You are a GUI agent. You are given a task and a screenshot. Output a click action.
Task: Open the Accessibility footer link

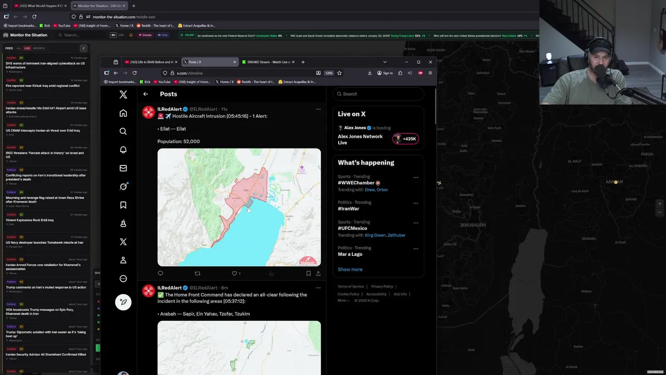[376, 294]
